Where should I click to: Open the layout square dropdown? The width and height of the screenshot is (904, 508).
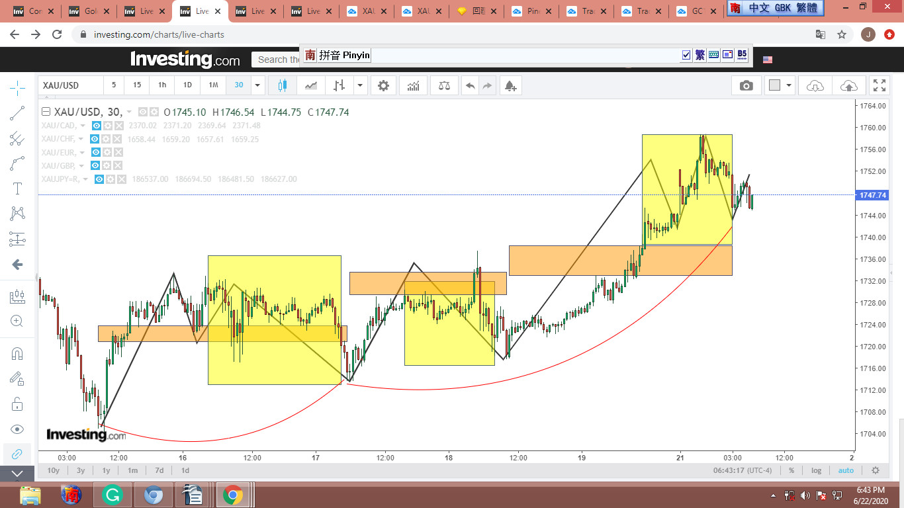pos(788,85)
